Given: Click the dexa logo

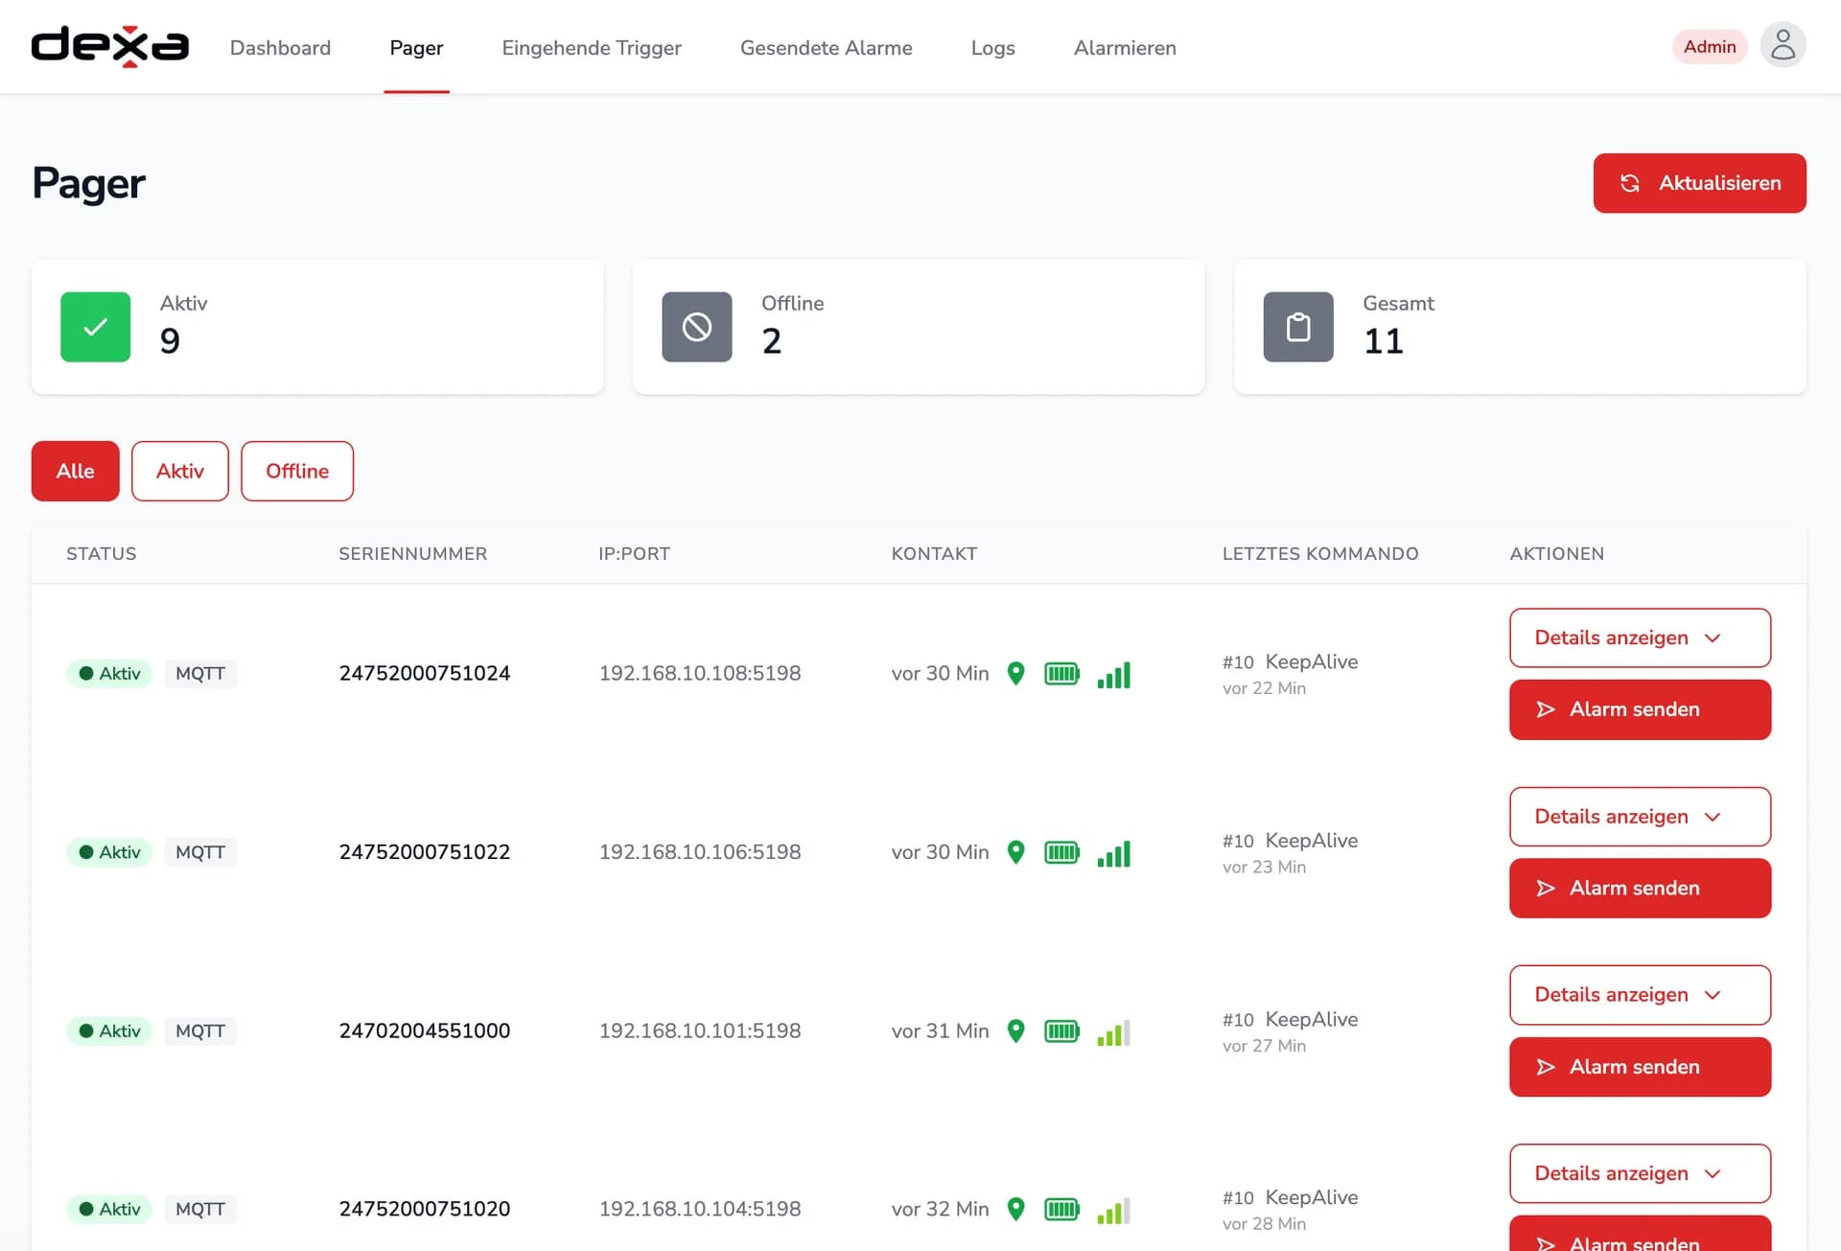Looking at the screenshot, I should (x=110, y=46).
